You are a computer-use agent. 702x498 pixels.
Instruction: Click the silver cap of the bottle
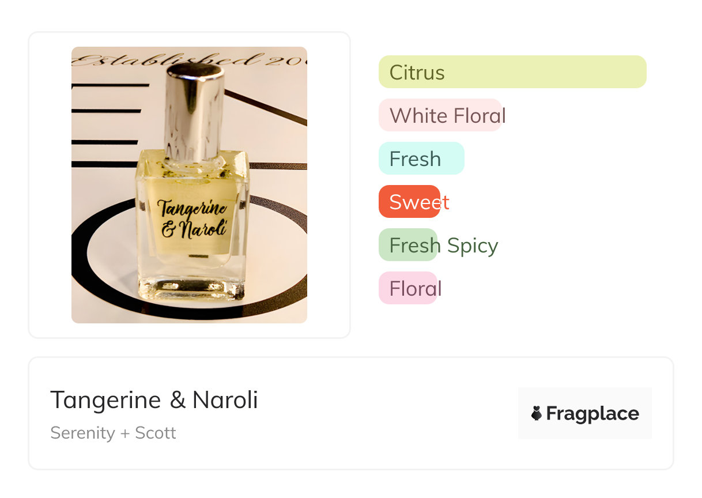(194, 110)
